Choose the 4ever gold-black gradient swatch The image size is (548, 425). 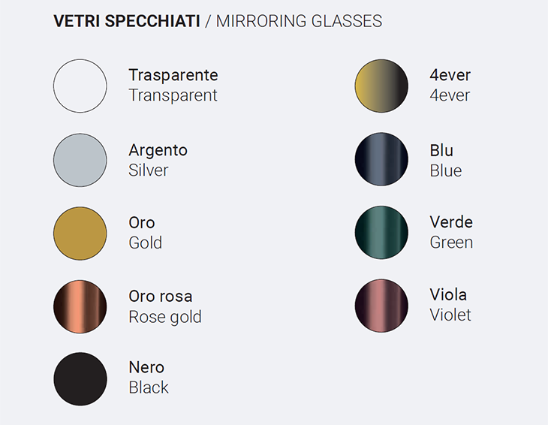pyautogui.click(x=381, y=86)
